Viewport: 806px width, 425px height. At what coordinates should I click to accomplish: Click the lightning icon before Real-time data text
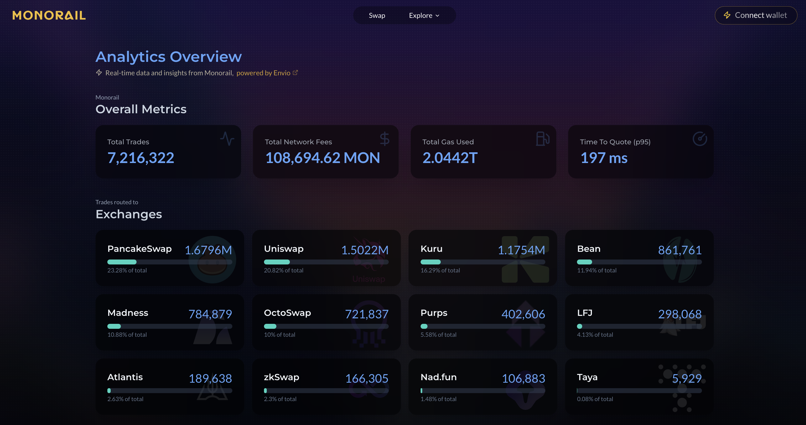99,73
